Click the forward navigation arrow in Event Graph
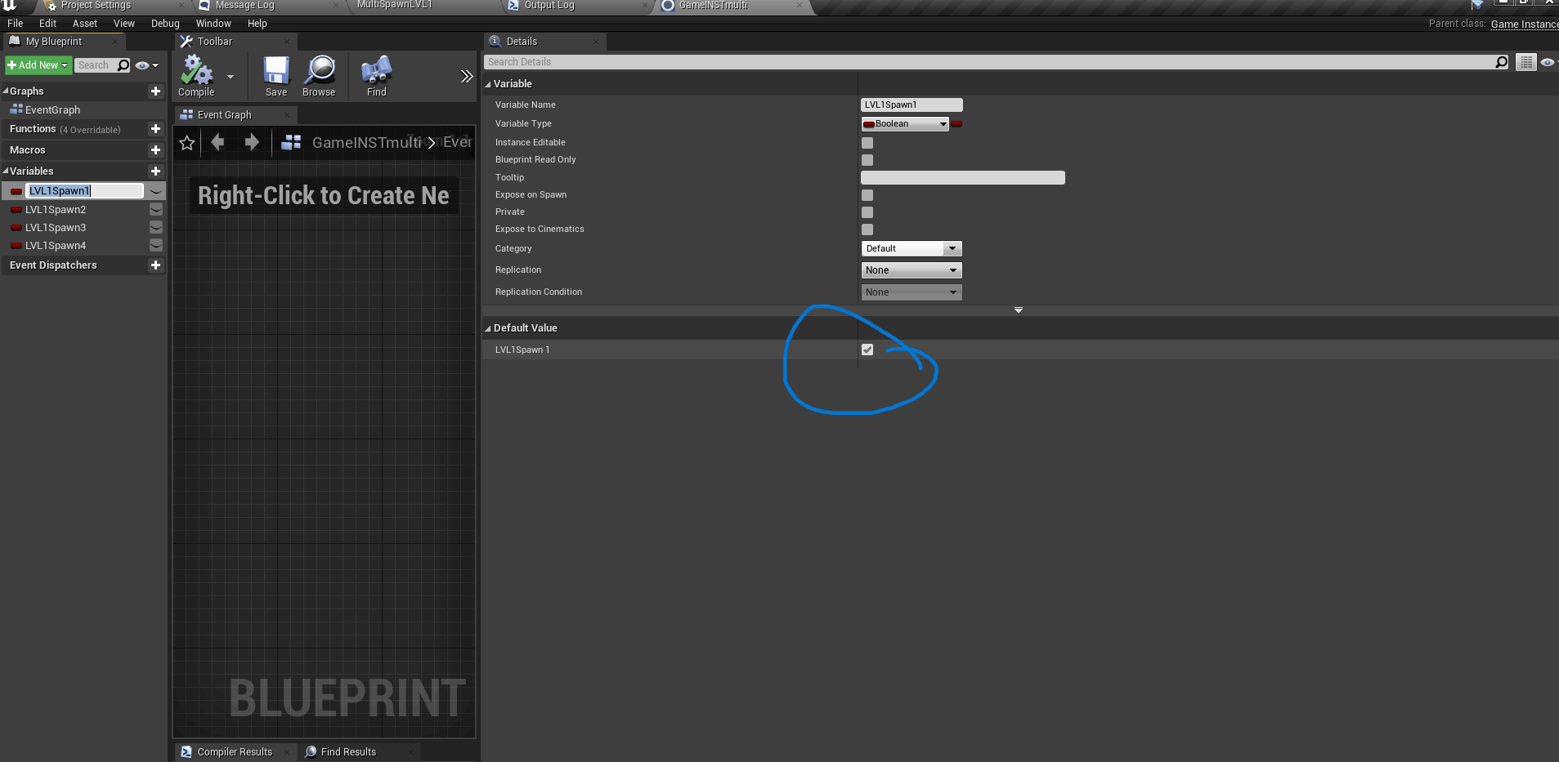 [251, 142]
